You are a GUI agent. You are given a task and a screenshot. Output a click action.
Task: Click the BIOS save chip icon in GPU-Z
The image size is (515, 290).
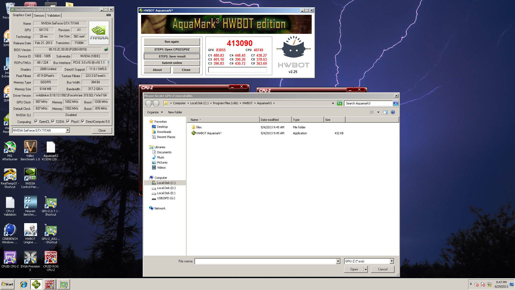(x=106, y=49)
